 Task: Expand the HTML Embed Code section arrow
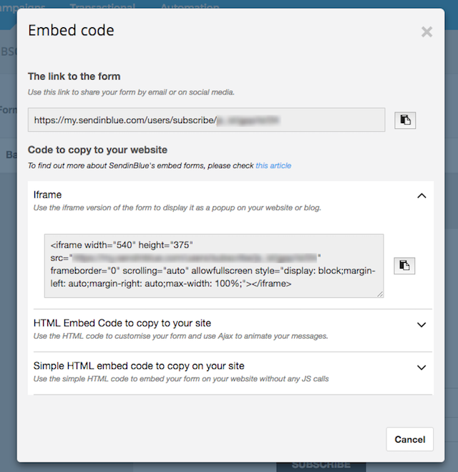(x=422, y=324)
